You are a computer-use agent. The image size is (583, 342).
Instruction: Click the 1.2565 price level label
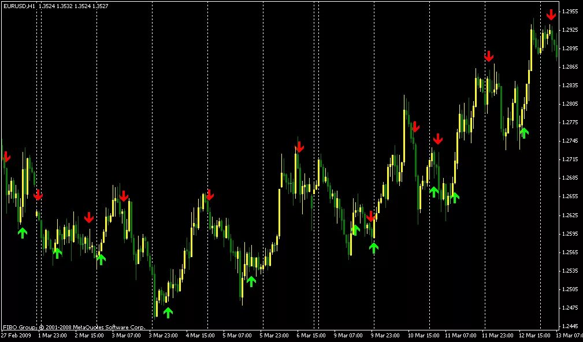[570, 252]
